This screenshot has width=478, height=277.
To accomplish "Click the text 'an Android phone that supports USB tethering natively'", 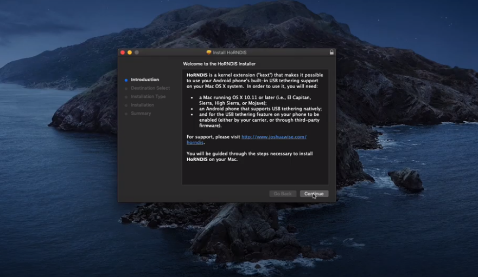I will tap(260, 109).
